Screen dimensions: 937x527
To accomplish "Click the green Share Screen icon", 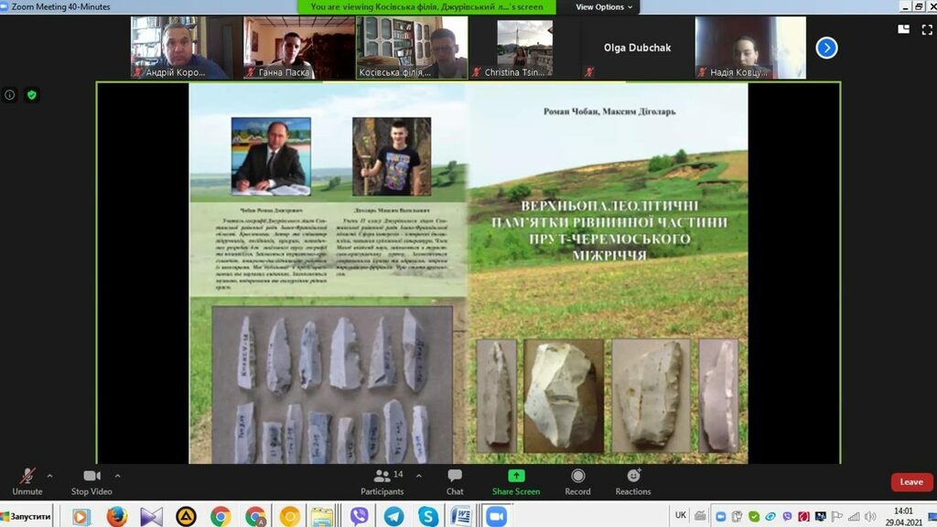I will tap(516, 477).
